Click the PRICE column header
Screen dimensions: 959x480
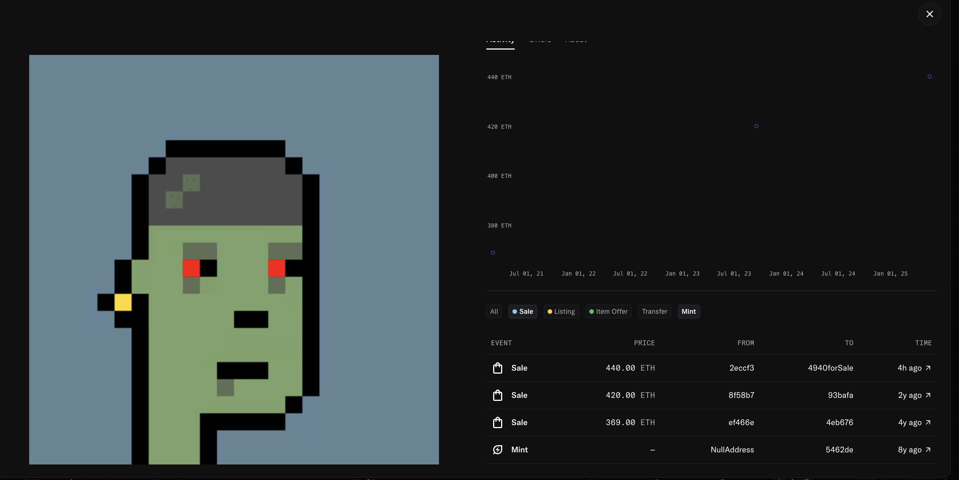(x=644, y=343)
